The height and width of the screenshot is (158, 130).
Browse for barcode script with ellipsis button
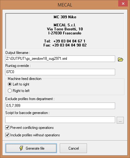[120, 120]
